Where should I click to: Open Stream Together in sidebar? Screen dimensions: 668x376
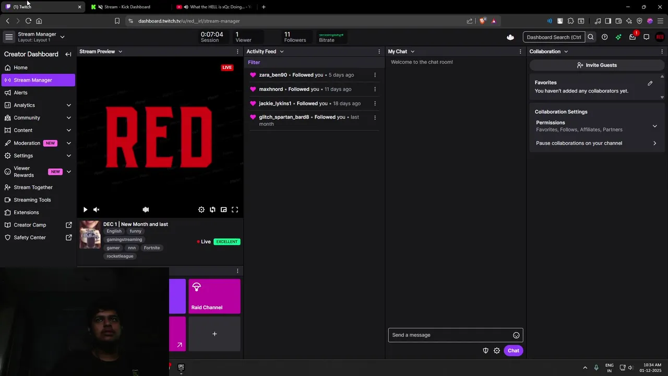(x=38, y=187)
